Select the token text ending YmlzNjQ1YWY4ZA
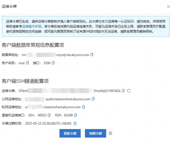172x141 pixels. point(107,91)
